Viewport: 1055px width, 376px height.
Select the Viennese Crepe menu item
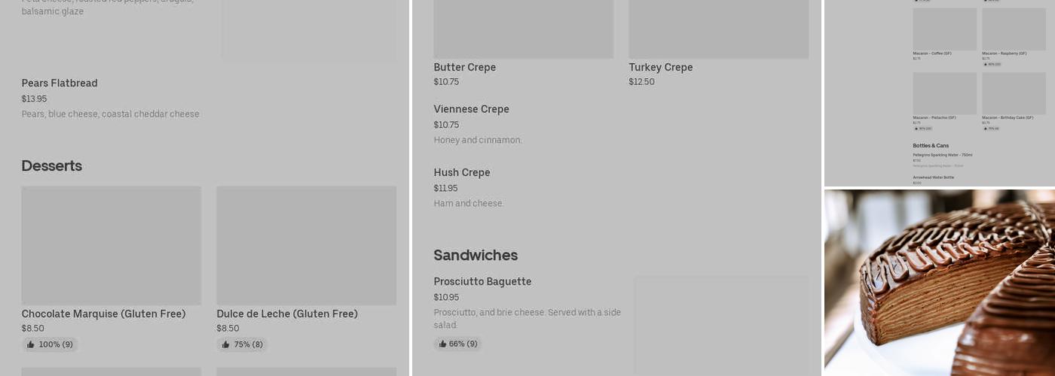tap(471, 110)
